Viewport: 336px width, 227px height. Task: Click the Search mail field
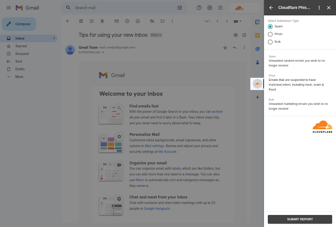(124, 8)
